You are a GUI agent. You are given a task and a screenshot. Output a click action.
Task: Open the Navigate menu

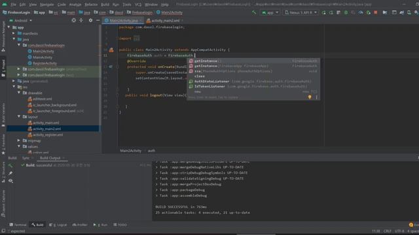pyautogui.click(x=46, y=5)
